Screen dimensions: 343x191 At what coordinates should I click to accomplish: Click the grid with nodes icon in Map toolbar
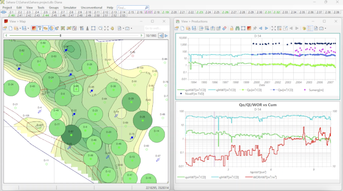63,28
